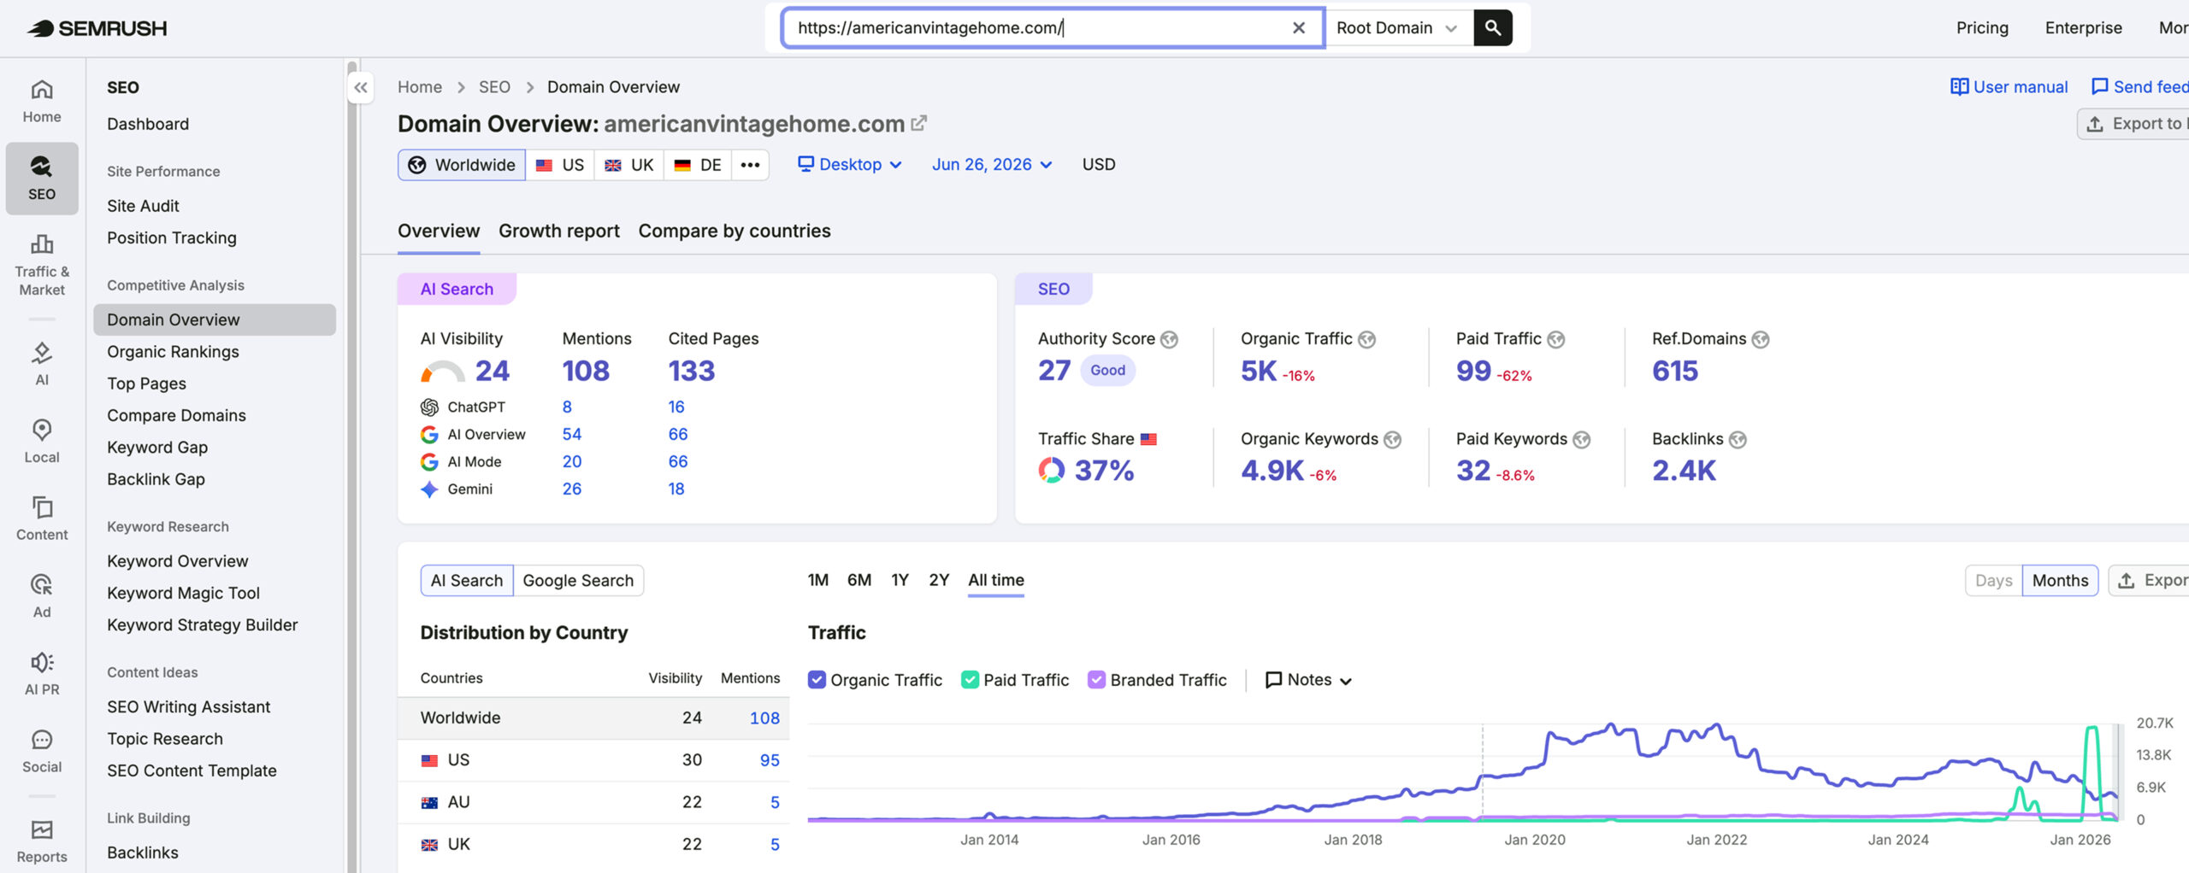Select 1M time range
This screenshot has width=2189, height=873.
pyautogui.click(x=818, y=580)
